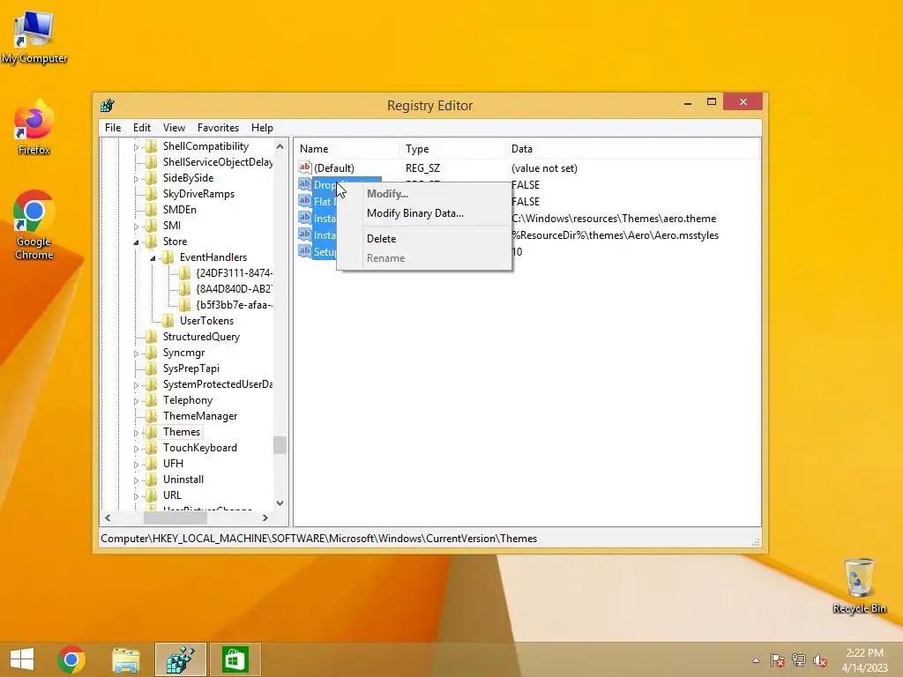Image resolution: width=903 pixels, height=677 pixels.
Task: Click the UserTokens folder icon
Action: [168, 321]
